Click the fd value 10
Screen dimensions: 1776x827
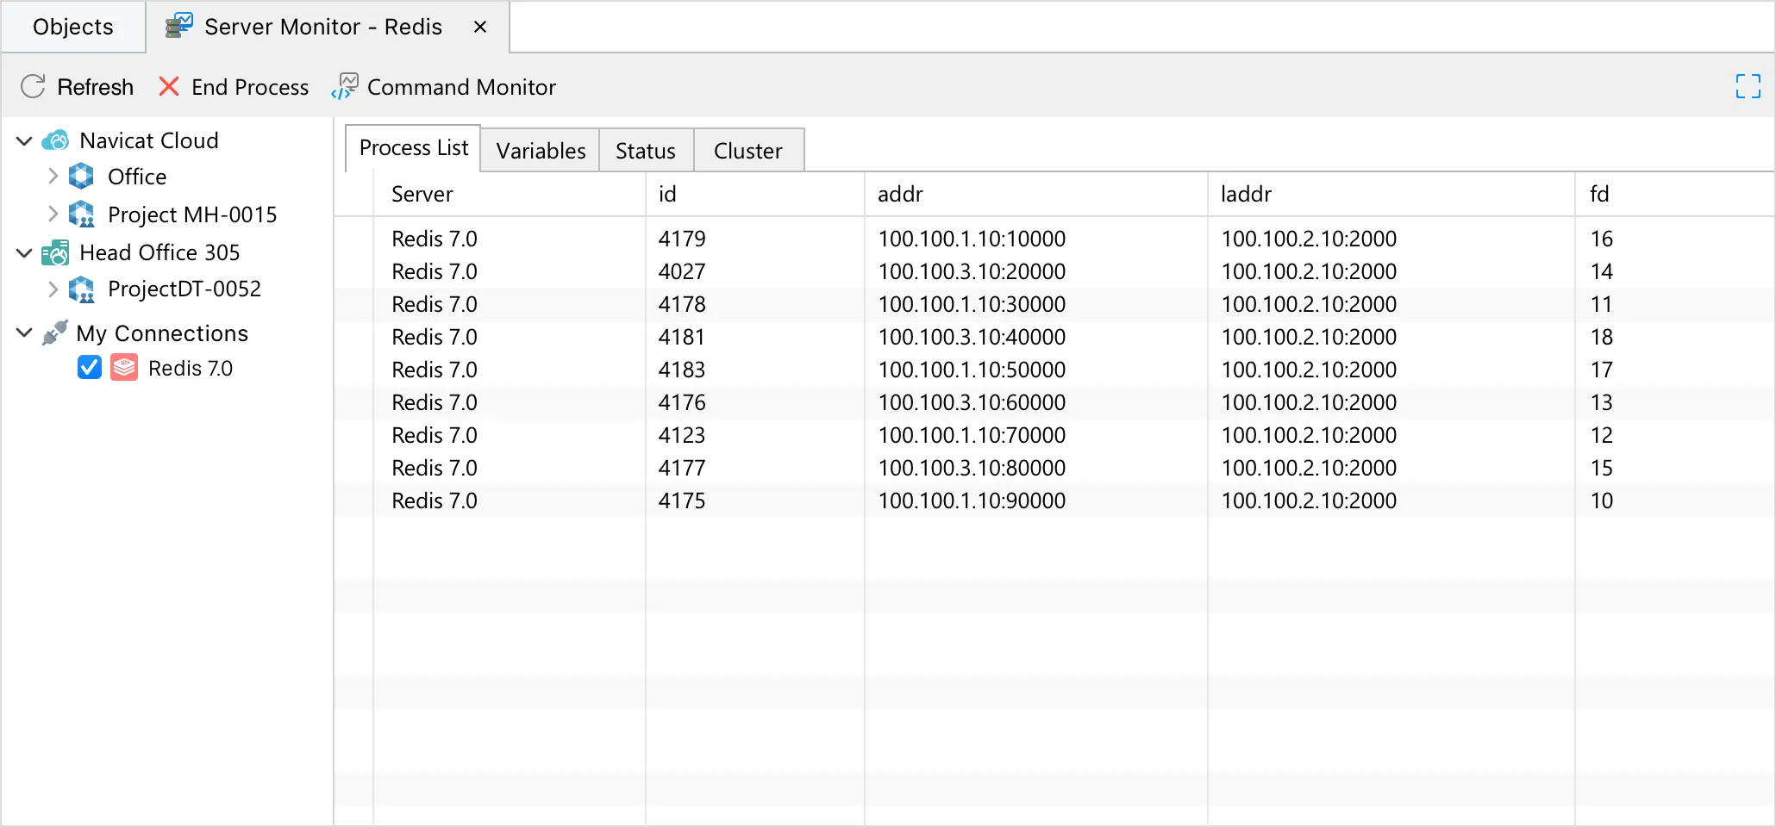click(1602, 501)
